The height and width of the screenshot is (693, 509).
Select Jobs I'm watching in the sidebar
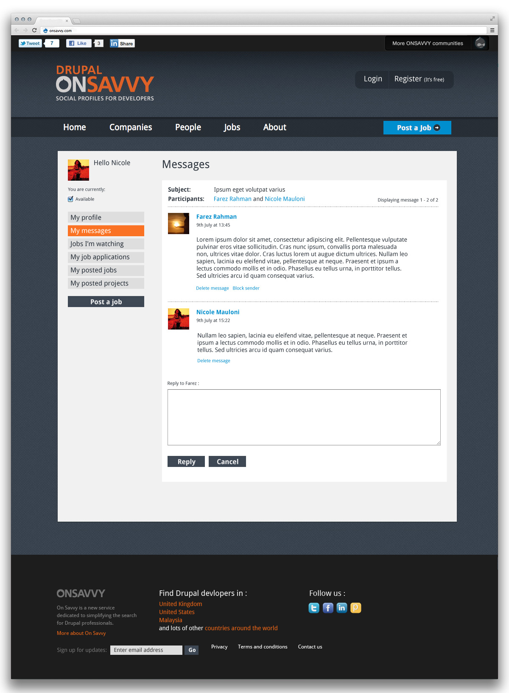click(106, 243)
